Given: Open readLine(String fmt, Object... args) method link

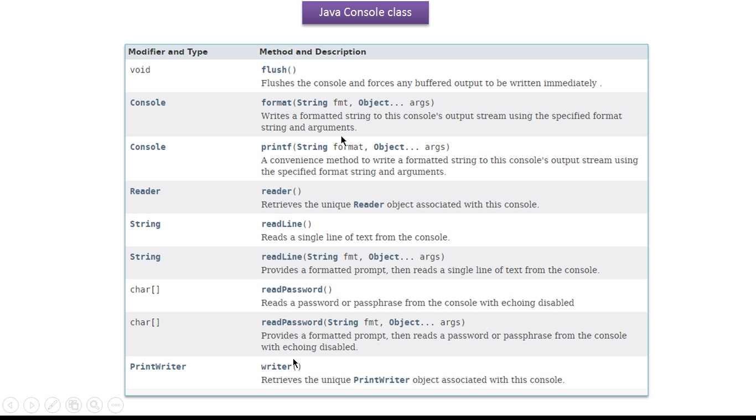Looking at the screenshot, I should tap(282, 257).
